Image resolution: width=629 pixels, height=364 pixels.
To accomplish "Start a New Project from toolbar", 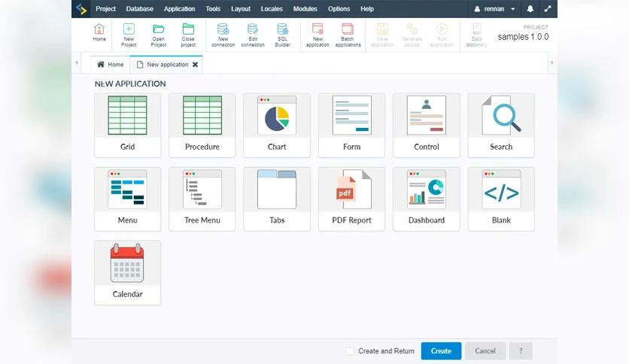I will [129, 35].
